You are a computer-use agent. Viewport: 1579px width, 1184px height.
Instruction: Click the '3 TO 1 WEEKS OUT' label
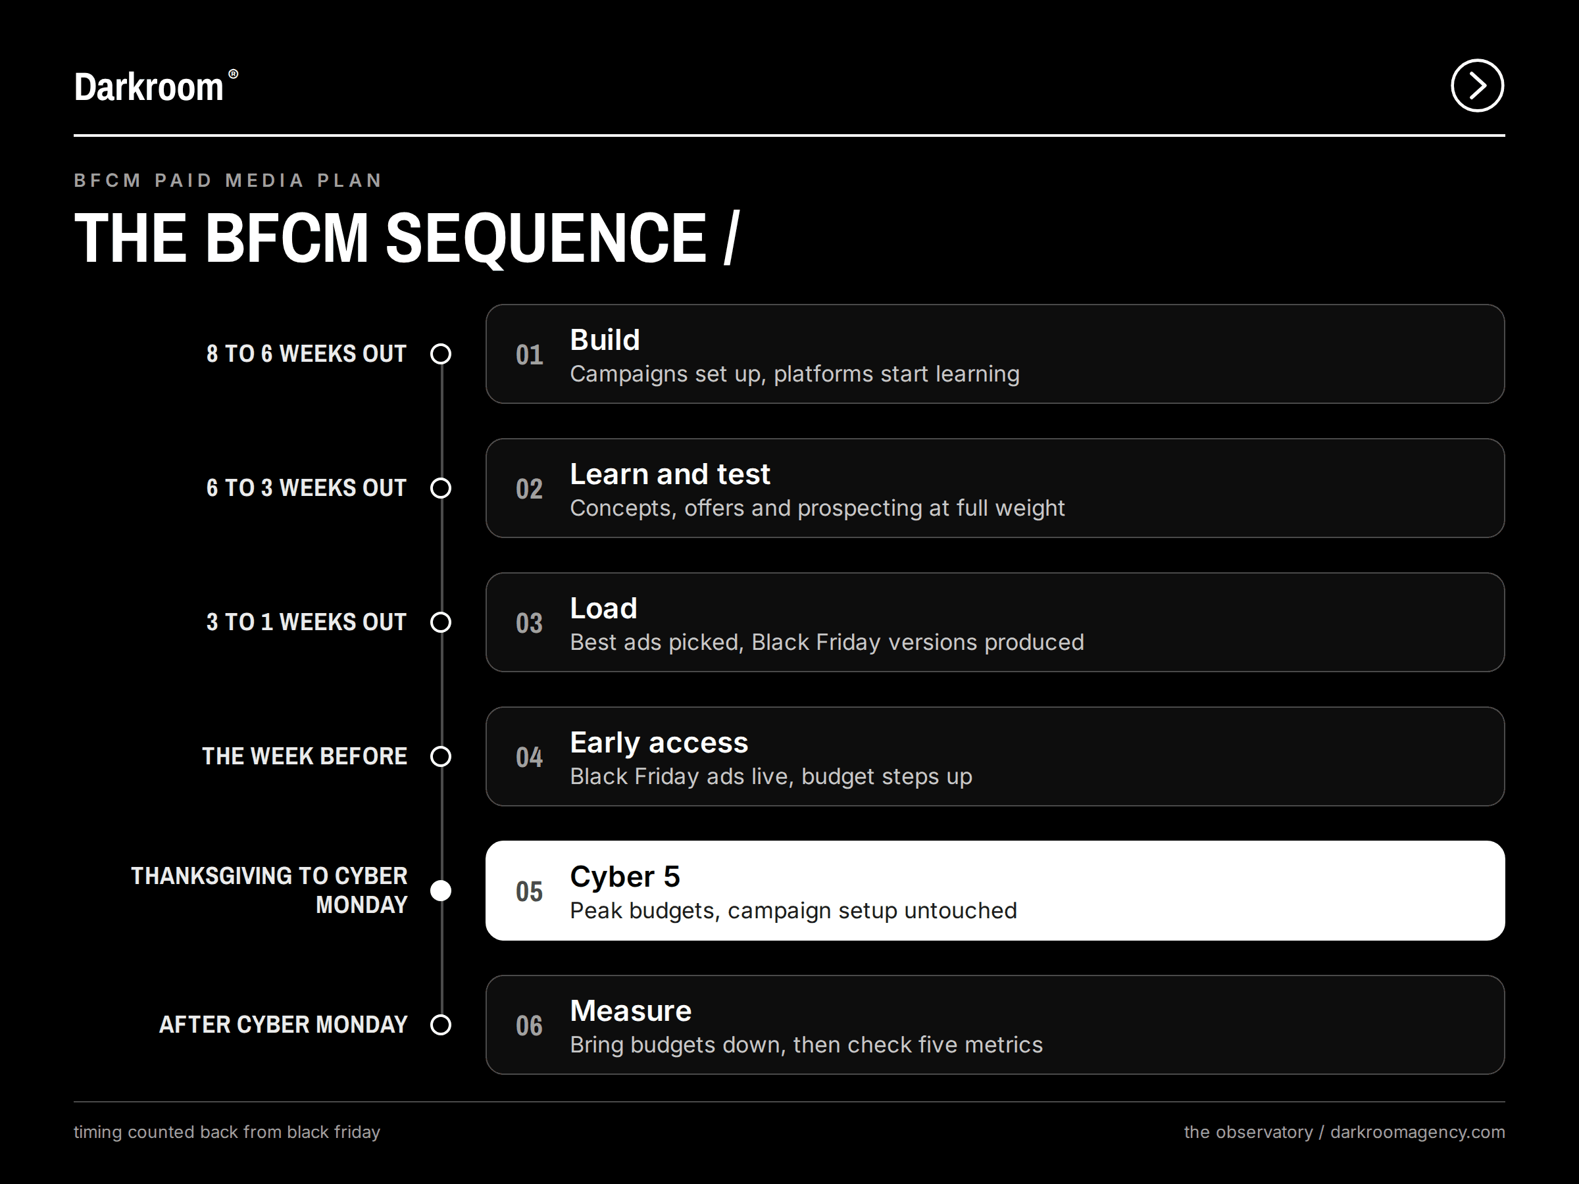pos(306,622)
